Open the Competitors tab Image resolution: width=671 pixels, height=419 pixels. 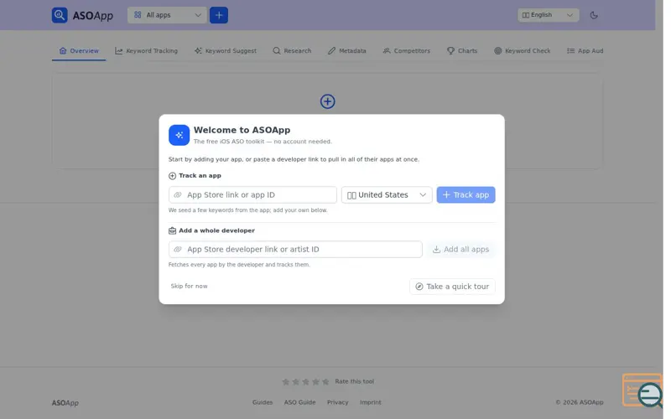[x=407, y=50]
